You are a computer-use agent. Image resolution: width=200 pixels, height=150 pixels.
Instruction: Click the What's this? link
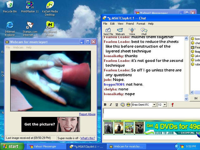87,138
